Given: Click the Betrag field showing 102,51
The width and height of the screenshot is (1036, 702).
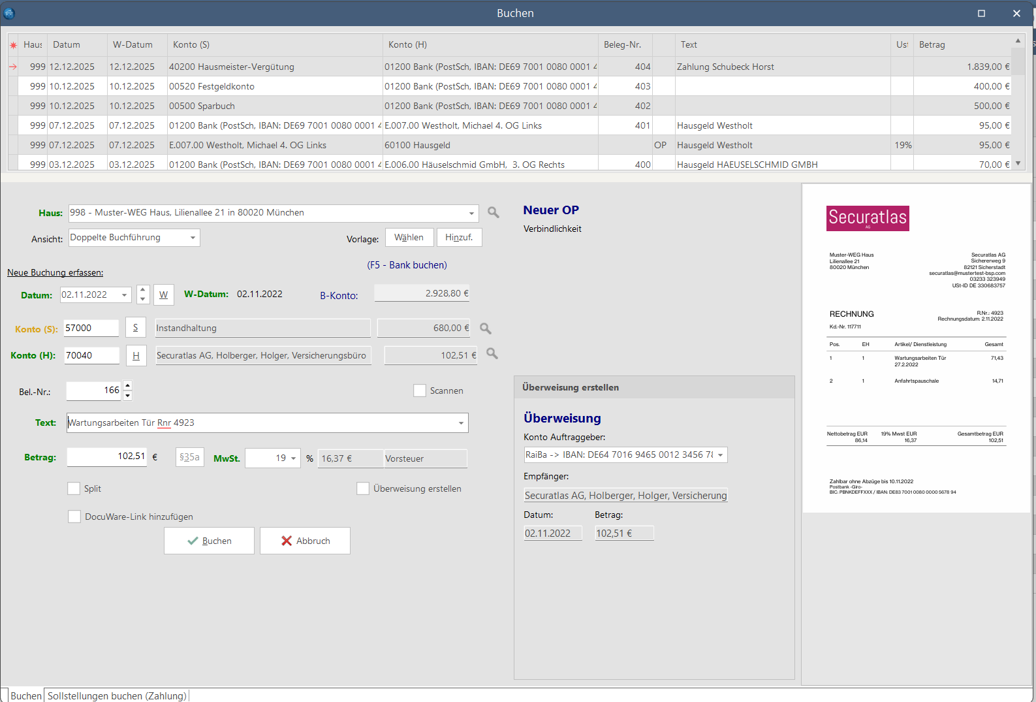Looking at the screenshot, I should (107, 456).
